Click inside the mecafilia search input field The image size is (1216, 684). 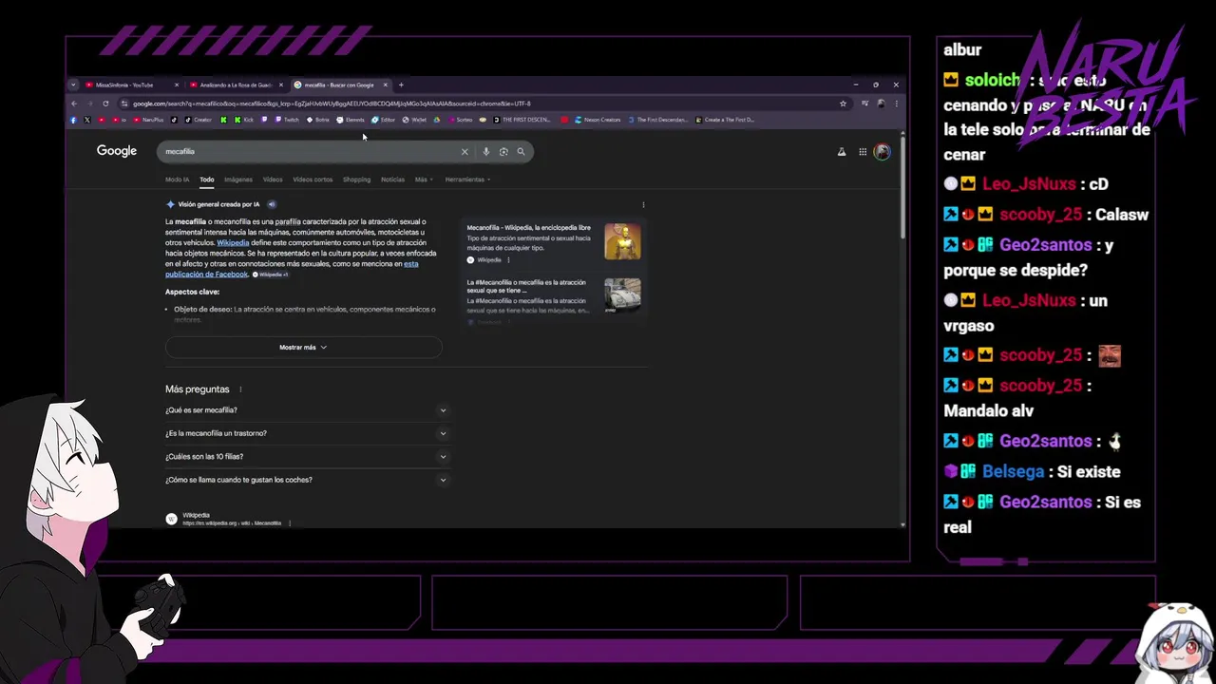point(309,151)
